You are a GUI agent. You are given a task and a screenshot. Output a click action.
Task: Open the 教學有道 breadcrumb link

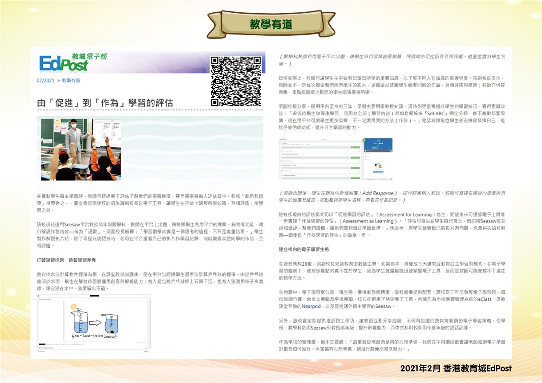[71, 80]
